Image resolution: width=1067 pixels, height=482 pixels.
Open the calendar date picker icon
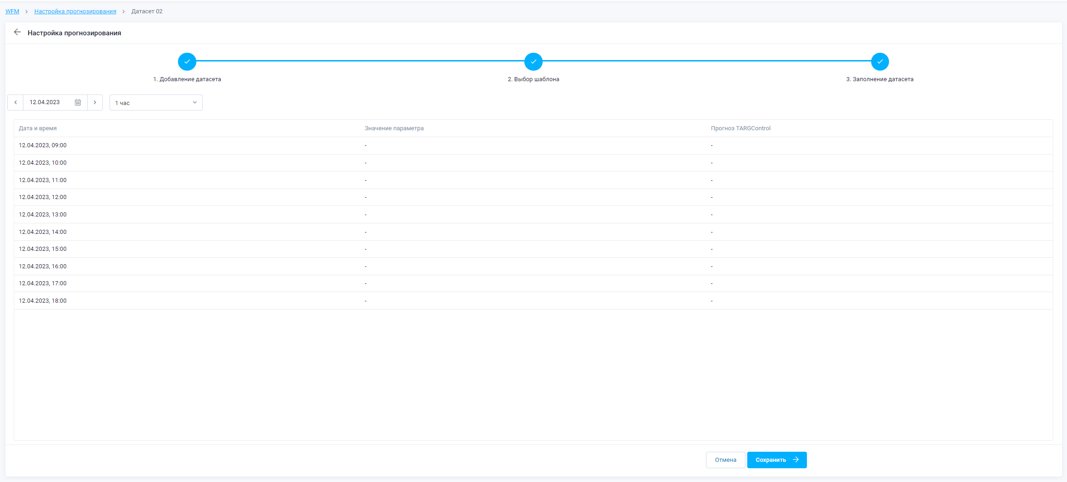(78, 102)
